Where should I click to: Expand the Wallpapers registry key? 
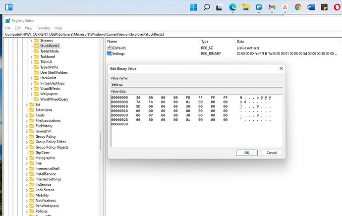click(x=31, y=94)
